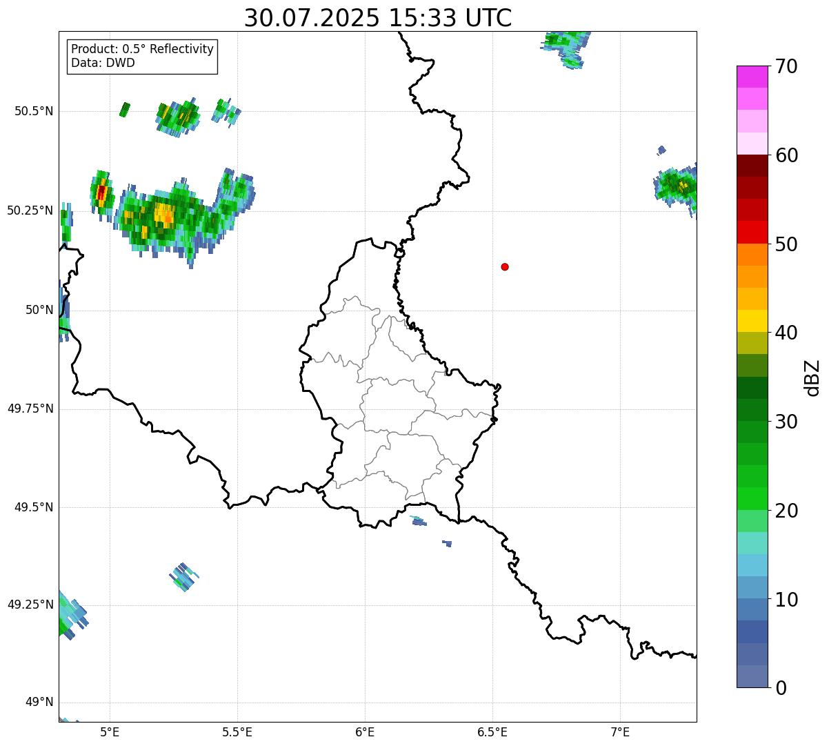Click the "5°E" longitude label
829x746 pixels.
[110, 732]
